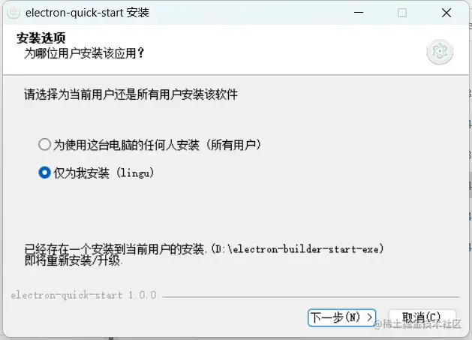Click the arrow chevron inside 下一步 button
This screenshot has height=340, width=472.
pos(370,317)
